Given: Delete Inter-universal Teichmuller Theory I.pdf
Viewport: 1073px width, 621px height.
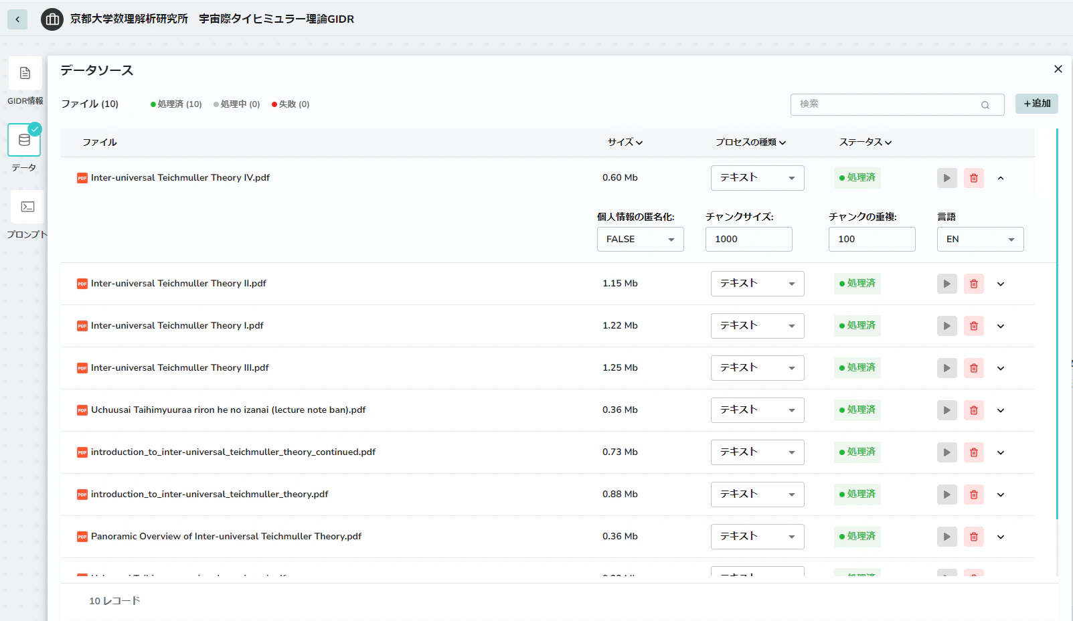Looking at the screenshot, I should tap(974, 326).
